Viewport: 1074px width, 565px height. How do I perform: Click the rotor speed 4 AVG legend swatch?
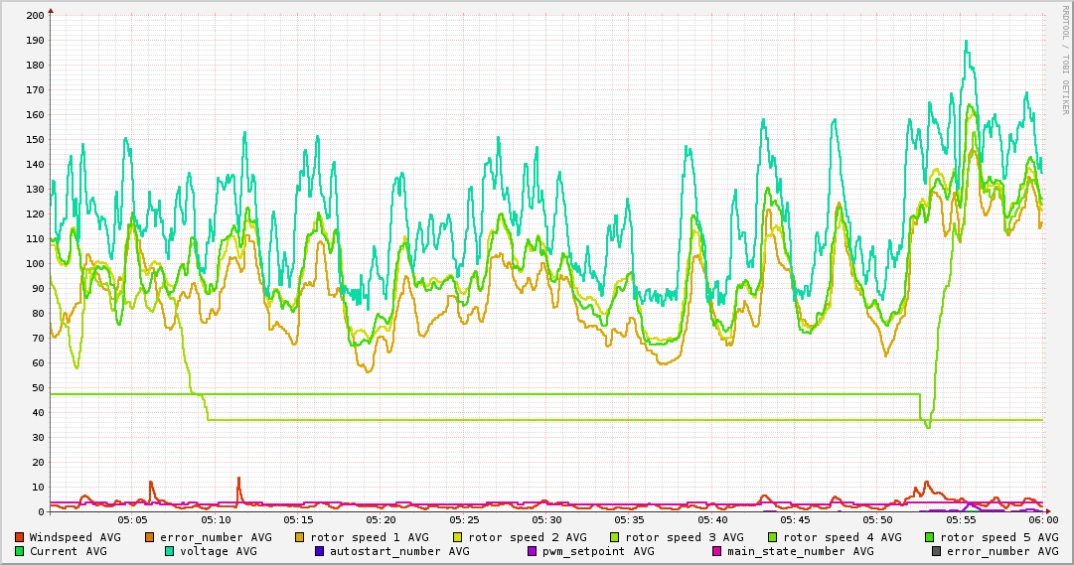click(772, 537)
